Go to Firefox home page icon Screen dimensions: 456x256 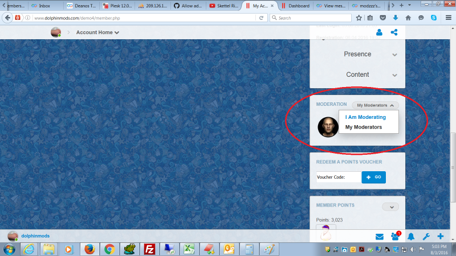click(408, 18)
